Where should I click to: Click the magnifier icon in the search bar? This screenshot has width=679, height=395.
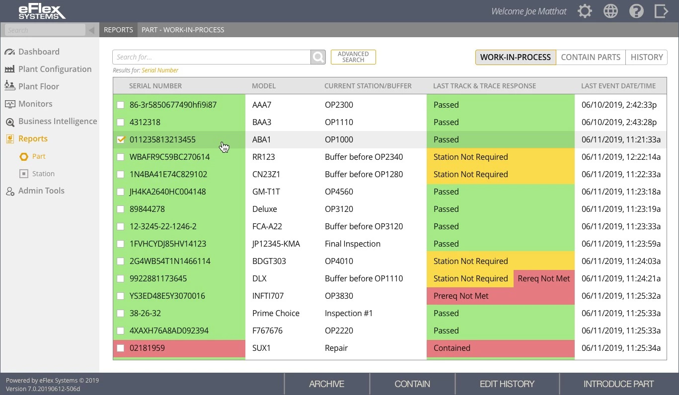pos(318,57)
